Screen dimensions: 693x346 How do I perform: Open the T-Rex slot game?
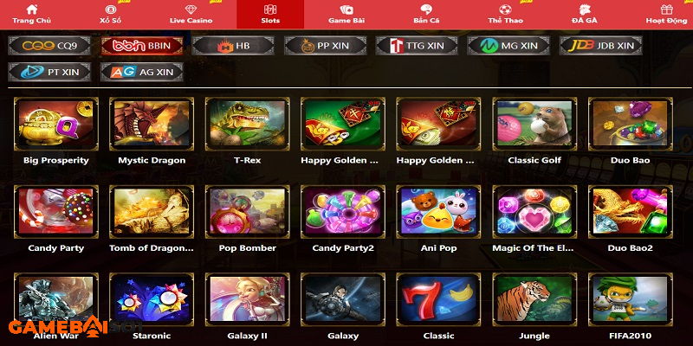tap(248, 124)
